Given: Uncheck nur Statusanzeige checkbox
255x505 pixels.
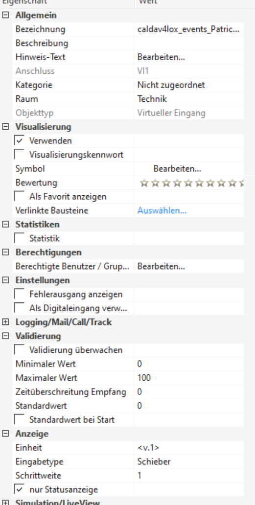Looking at the screenshot, I should [x=19, y=489].
